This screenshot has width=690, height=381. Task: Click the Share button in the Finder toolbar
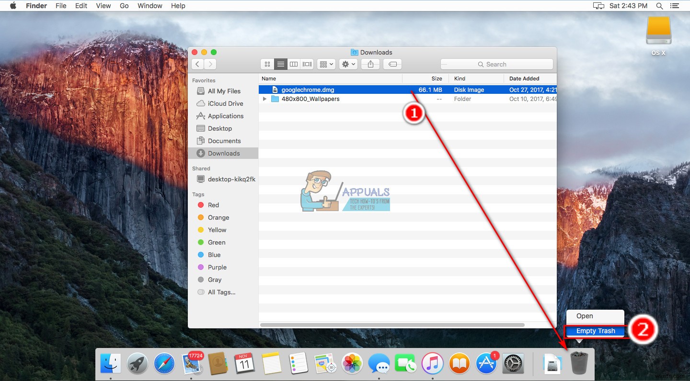[370, 64]
